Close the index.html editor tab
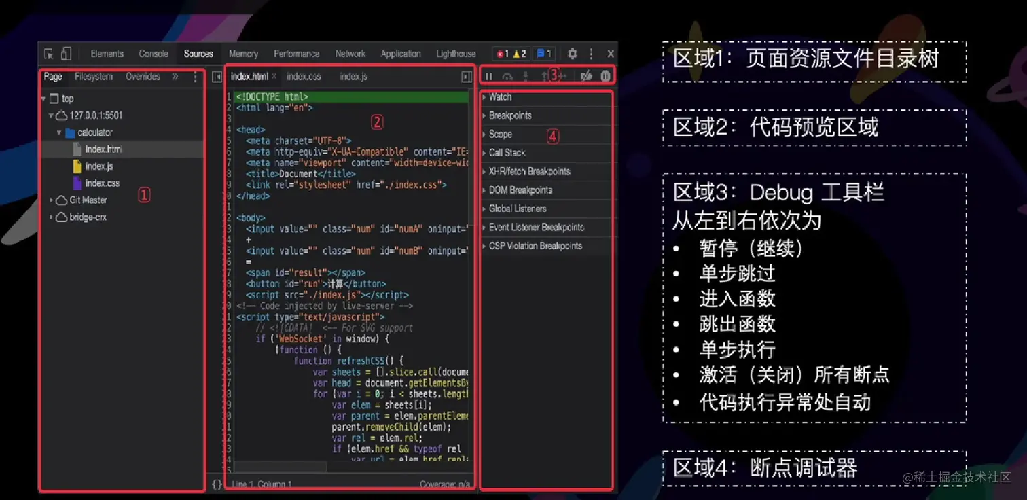Screen dimensions: 1027x500 click(274, 77)
